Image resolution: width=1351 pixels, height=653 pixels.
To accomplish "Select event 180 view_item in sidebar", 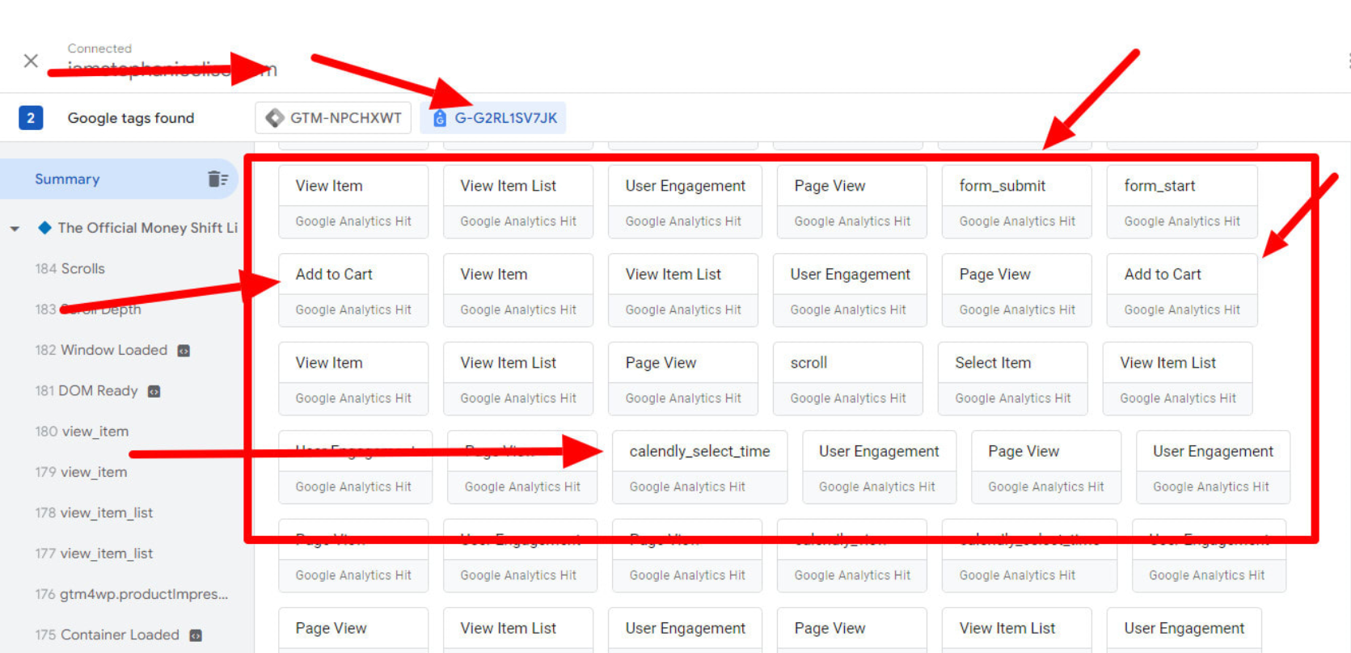I will (x=82, y=432).
